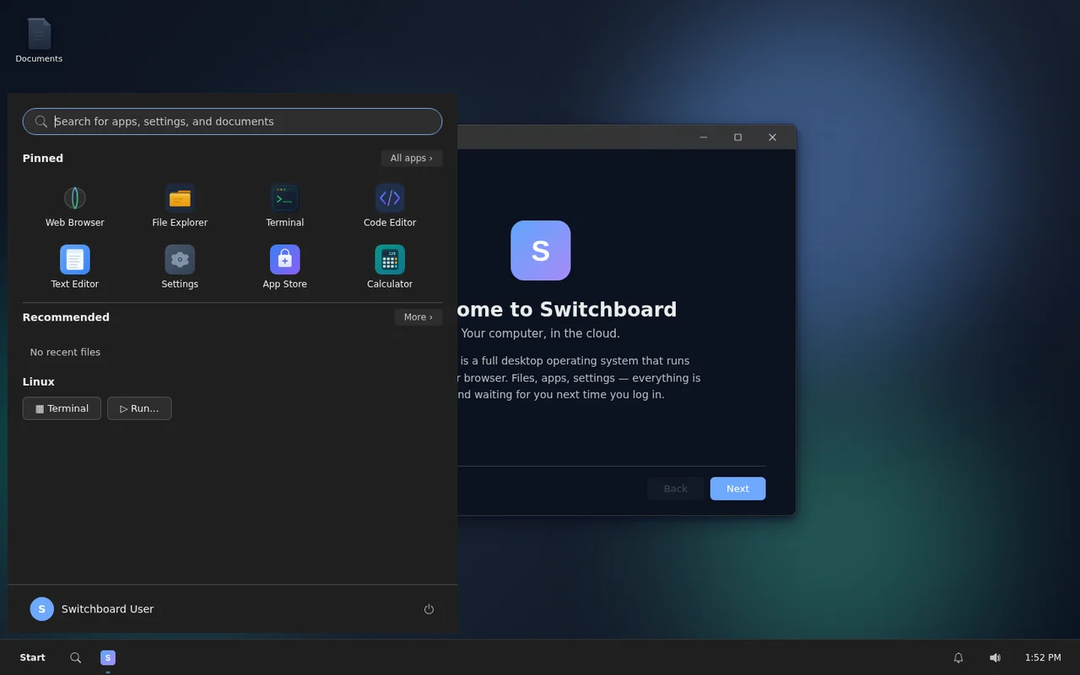The image size is (1080, 675).
Task: Click the 1:52 PM clock in taskbar
Action: [x=1043, y=658]
